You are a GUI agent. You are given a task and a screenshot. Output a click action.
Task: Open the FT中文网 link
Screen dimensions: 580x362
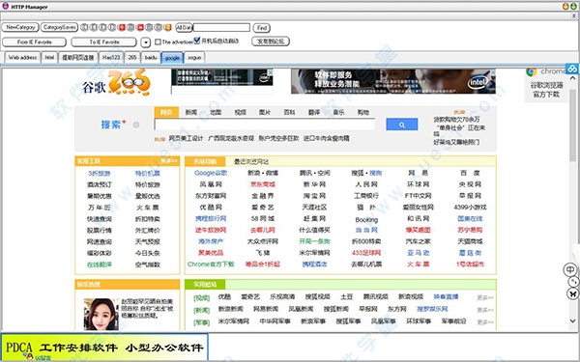[418, 196]
